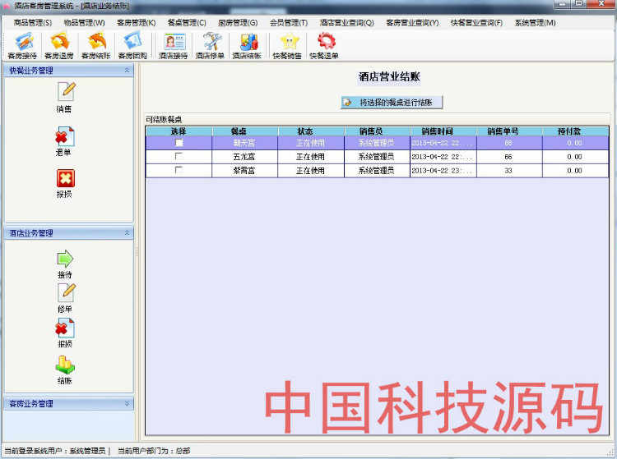Launch 客房团购 toolbar icon

pyautogui.click(x=132, y=46)
